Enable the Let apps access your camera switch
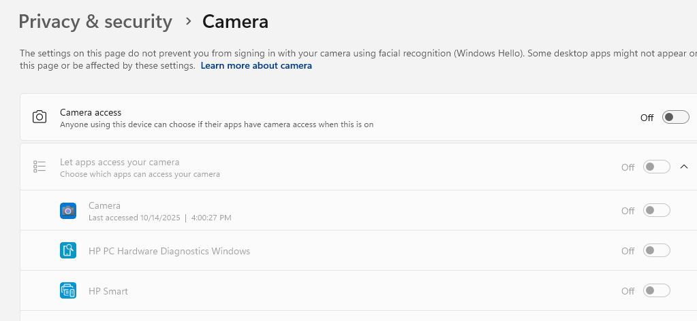The width and height of the screenshot is (697, 321). [x=657, y=167]
